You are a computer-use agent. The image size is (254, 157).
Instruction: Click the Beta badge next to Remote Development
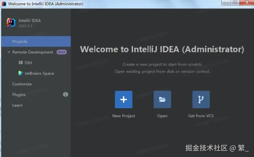62,52
